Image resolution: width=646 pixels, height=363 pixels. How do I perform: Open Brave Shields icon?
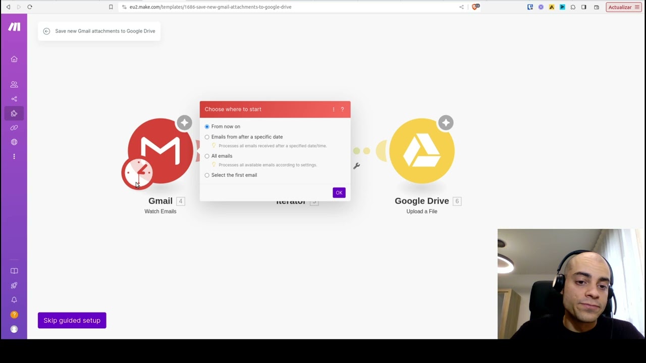click(475, 7)
